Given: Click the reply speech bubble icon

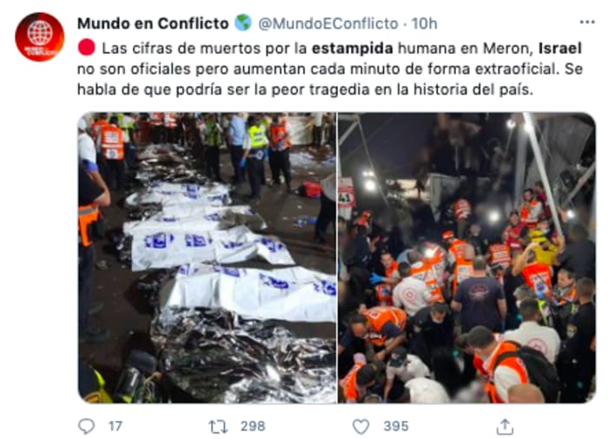Looking at the screenshot, I should [86, 426].
